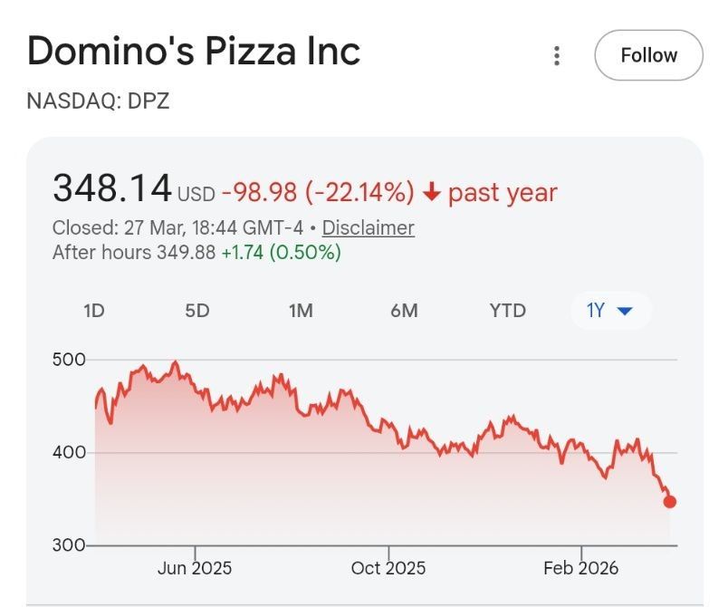728x607 pixels.
Task: Select the 1M time range
Action: tap(301, 311)
